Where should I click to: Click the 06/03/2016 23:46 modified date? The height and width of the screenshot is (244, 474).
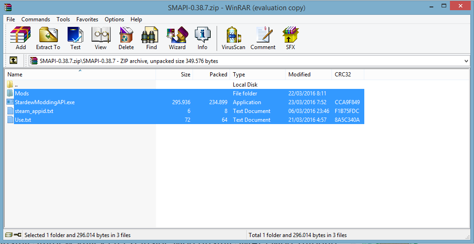click(309, 111)
